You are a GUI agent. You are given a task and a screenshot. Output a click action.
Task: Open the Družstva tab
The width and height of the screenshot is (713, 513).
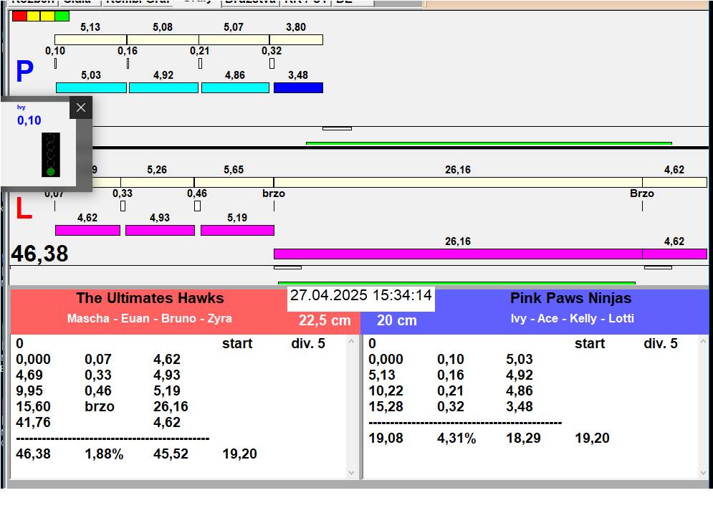249,2
